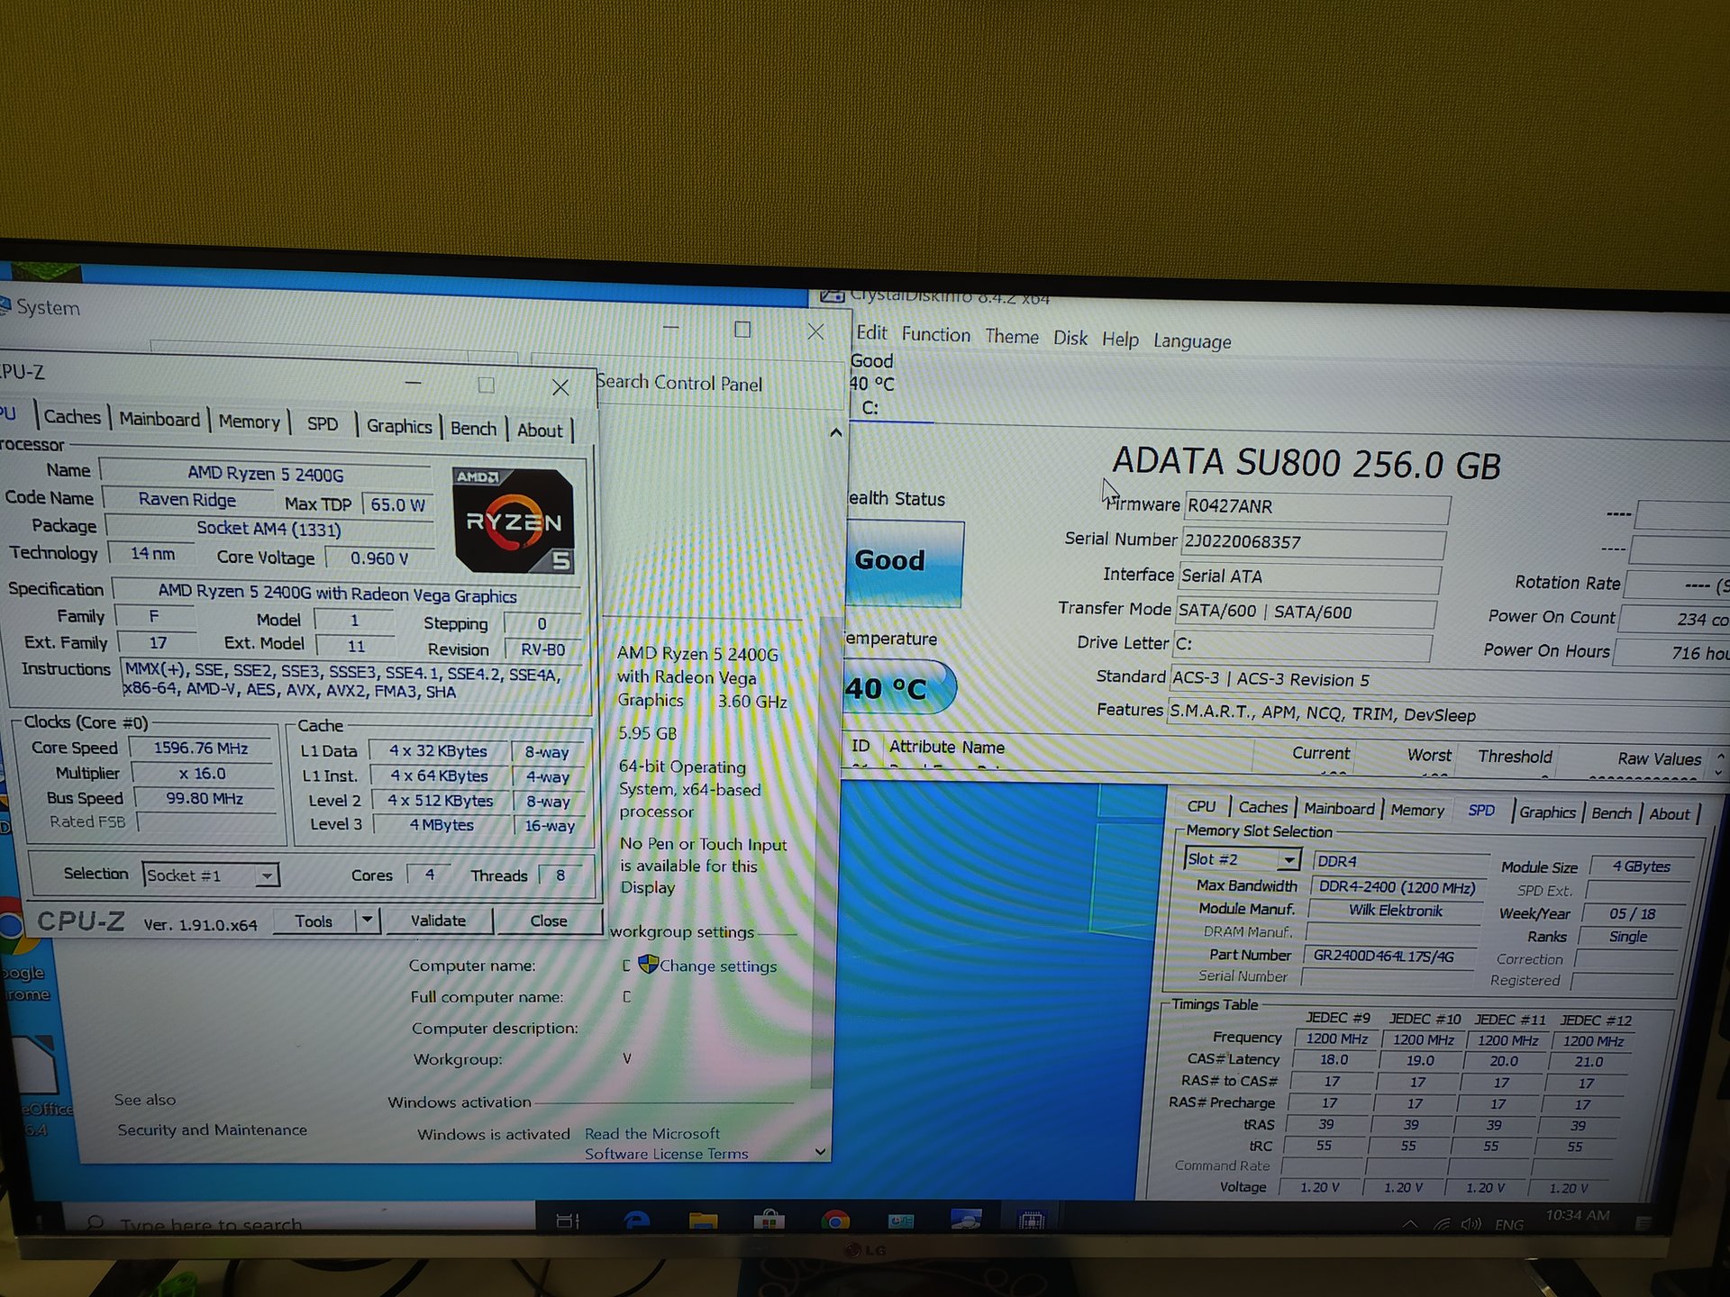Viewport: 1730px width, 1297px height.
Task: Open Read the Microsoft Software License Terms link
Action: [x=666, y=1143]
